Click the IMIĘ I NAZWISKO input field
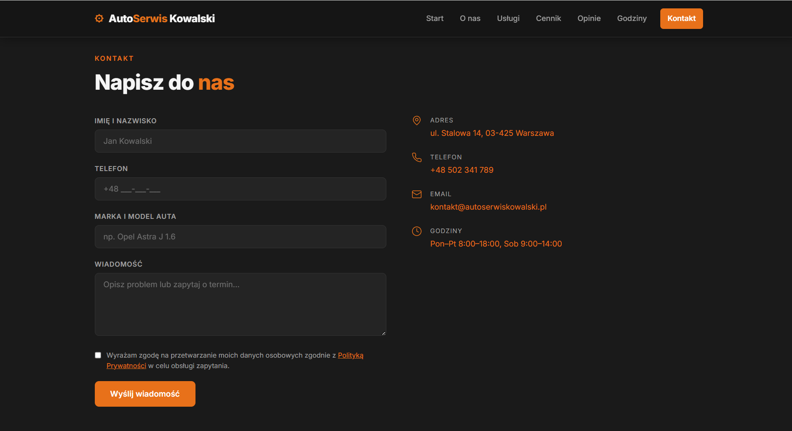Viewport: 792px width, 431px height. 240,141
